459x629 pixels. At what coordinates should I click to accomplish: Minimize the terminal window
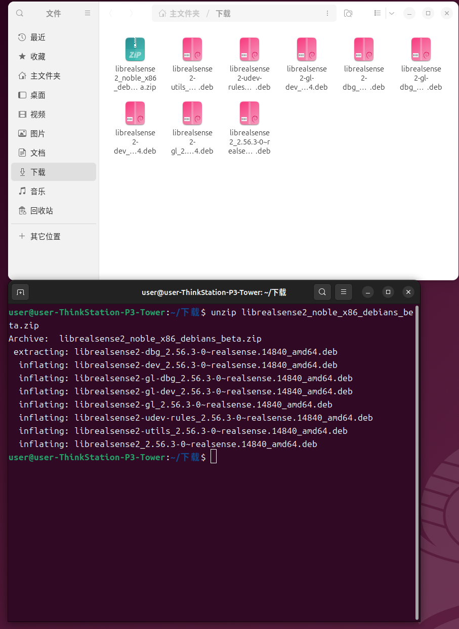368,292
